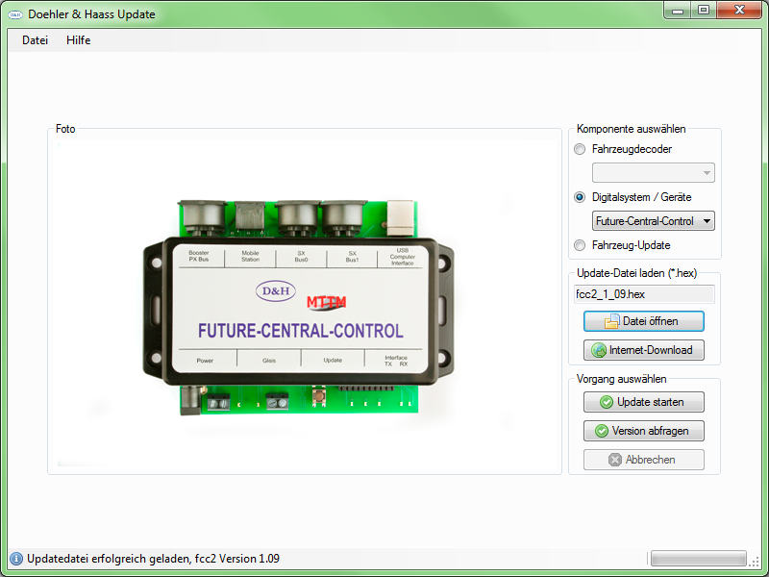Click the Internet-Download button
This screenshot has height=577, width=769.
pyautogui.click(x=644, y=350)
